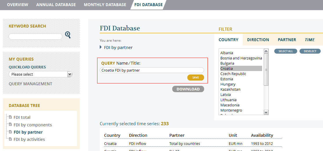Select the Direction filter tab
This screenshot has height=151, width=323.
258,40
